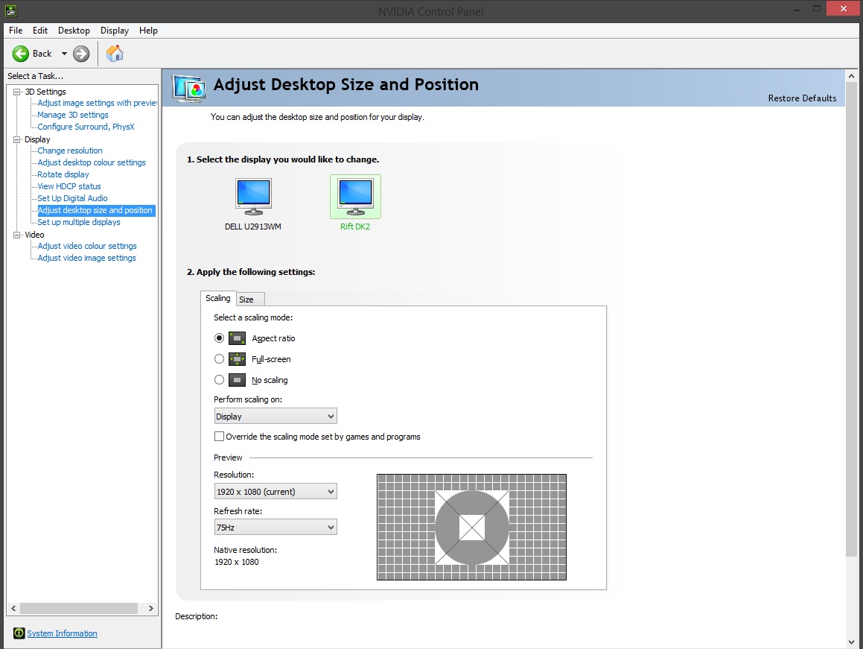Open View HDCP status task
The image size is (863, 649).
tap(69, 186)
